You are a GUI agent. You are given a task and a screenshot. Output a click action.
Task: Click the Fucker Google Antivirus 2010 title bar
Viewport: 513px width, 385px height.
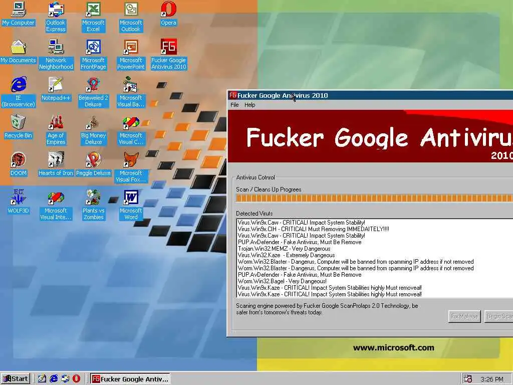pos(370,95)
